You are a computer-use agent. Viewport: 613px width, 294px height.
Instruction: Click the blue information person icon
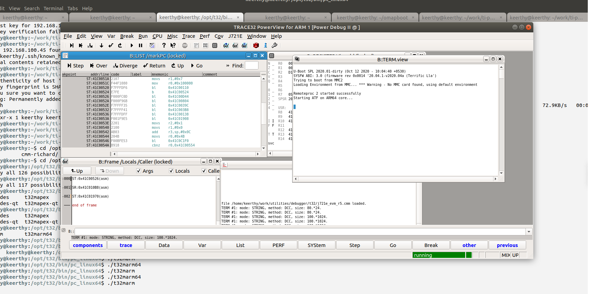[x=266, y=45]
